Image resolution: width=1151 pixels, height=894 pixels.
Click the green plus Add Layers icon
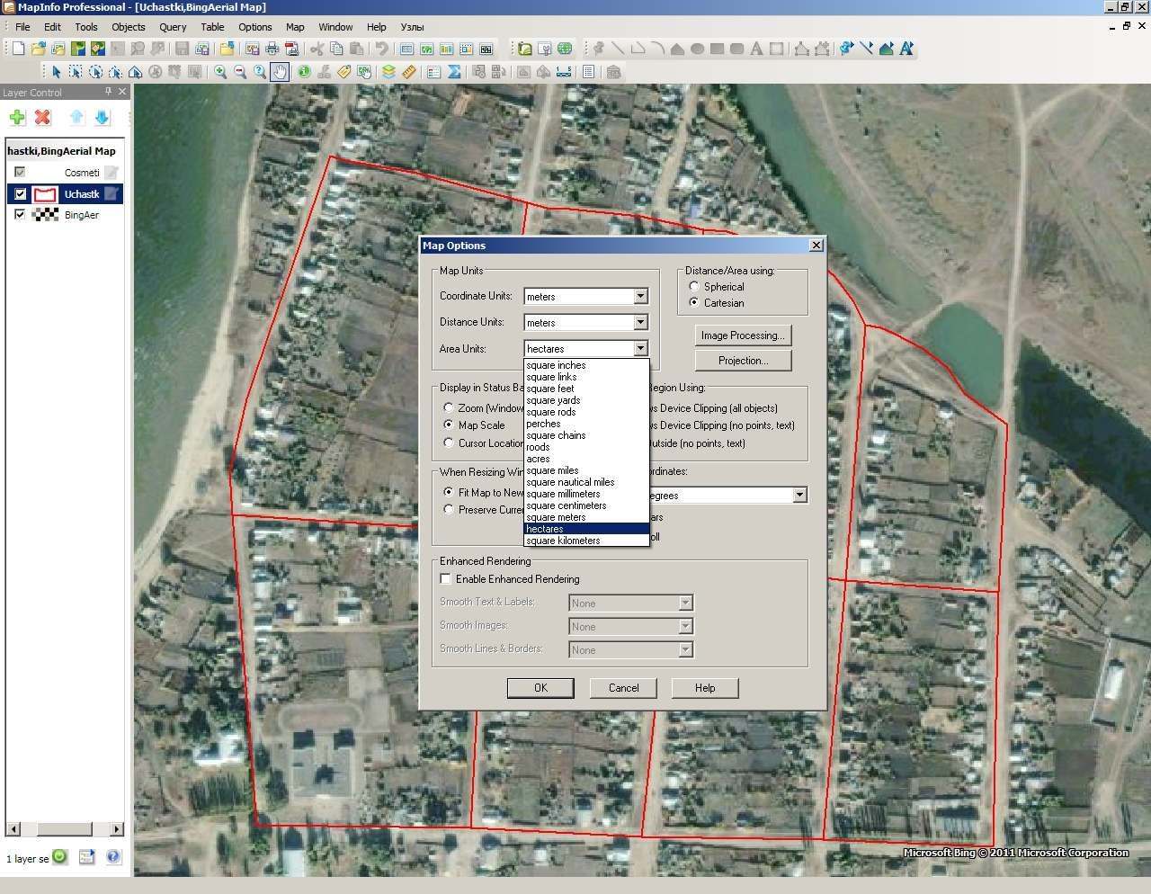coord(17,117)
